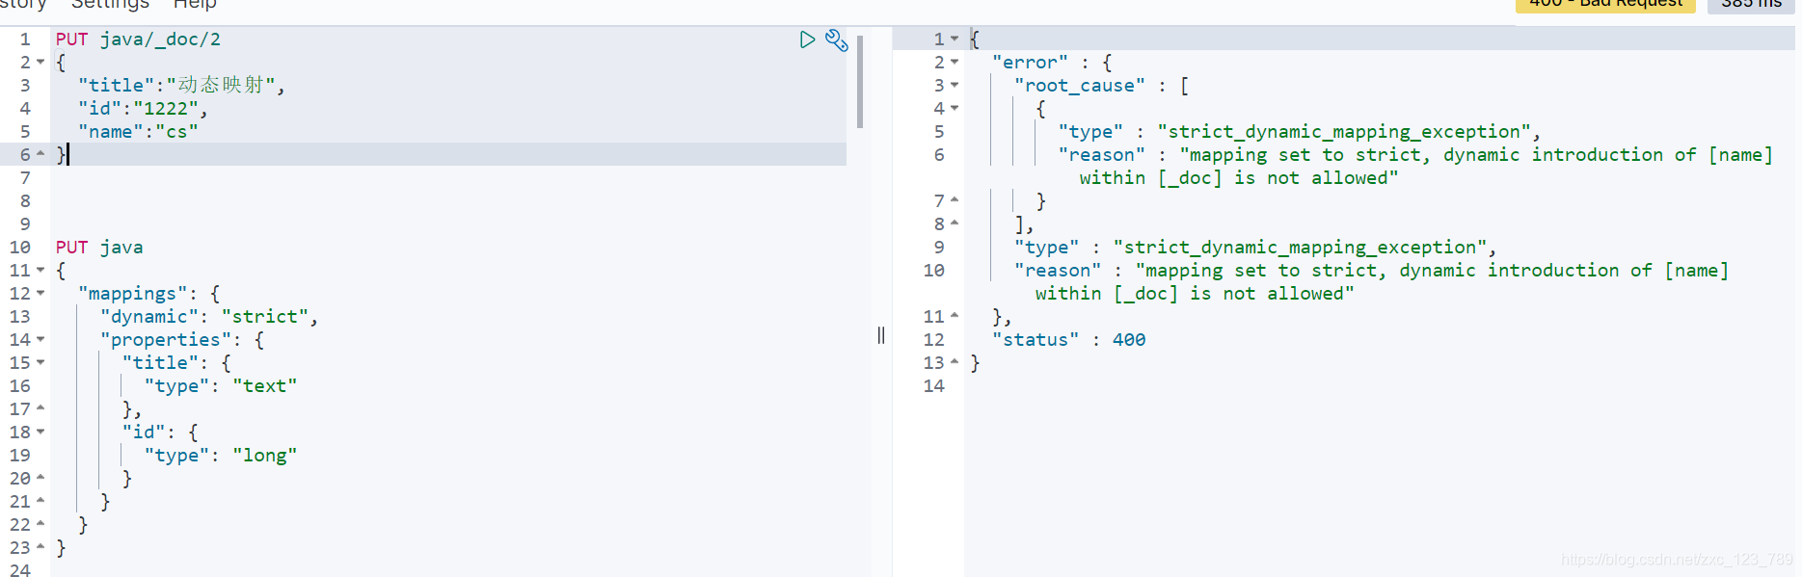Click the "id":"1222" line
The width and height of the screenshot is (1802, 577).
pyautogui.click(x=143, y=109)
